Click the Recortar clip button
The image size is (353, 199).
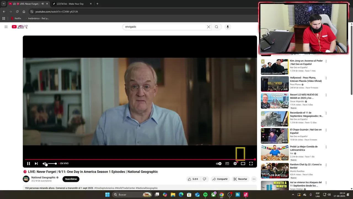click(240, 179)
